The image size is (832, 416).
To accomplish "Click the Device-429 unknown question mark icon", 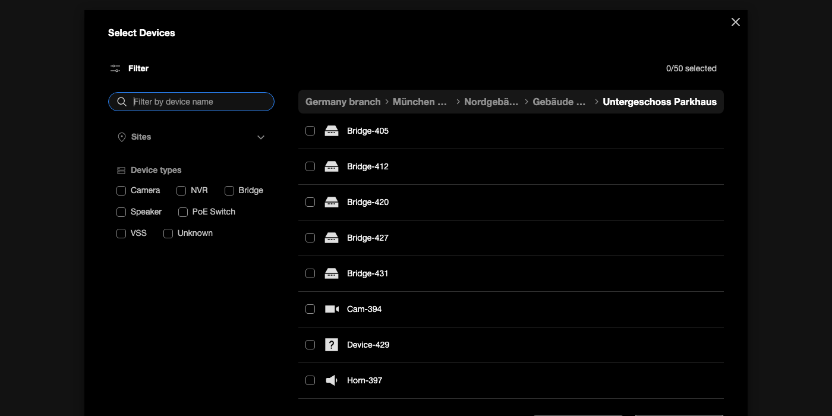I will click(332, 345).
